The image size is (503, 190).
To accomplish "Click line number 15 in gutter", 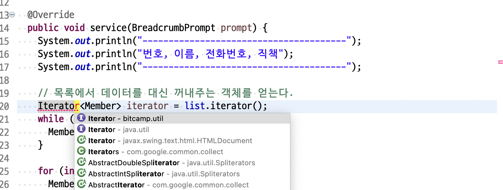I will (5, 41).
